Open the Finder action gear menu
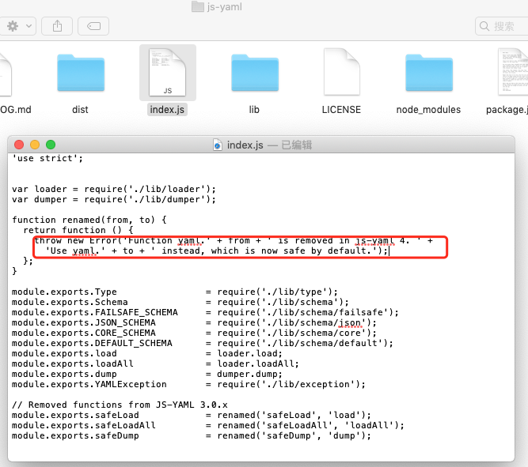Image resolution: width=528 pixels, height=467 pixels. click(x=18, y=26)
